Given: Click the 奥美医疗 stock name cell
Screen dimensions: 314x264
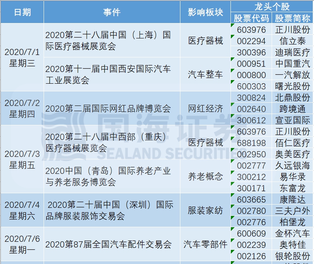Looking at the screenshot, I should coord(293,154).
